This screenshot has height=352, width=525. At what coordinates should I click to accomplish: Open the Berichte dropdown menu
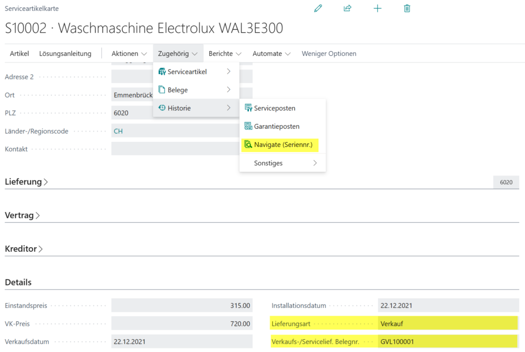point(225,53)
